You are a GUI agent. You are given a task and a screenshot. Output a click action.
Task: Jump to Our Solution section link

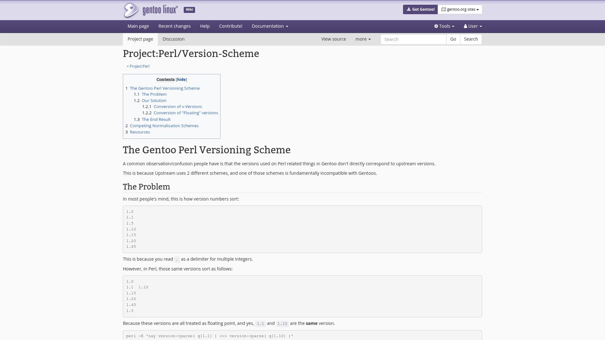(154, 101)
